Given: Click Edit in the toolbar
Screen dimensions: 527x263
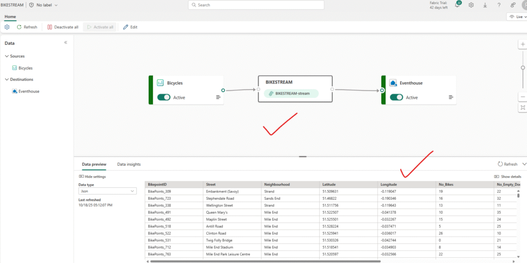Looking at the screenshot, I should [130, 27].
